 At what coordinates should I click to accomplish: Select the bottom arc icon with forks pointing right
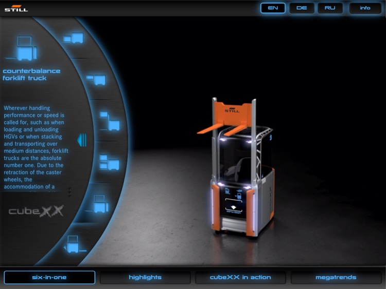tap(75, 244)
